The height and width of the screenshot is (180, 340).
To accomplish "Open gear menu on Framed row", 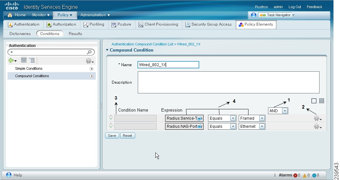I will [318, 118].
